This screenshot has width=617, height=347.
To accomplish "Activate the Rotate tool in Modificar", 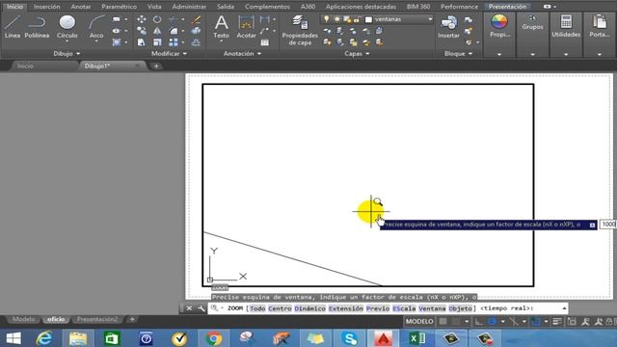I will (157, 19).
